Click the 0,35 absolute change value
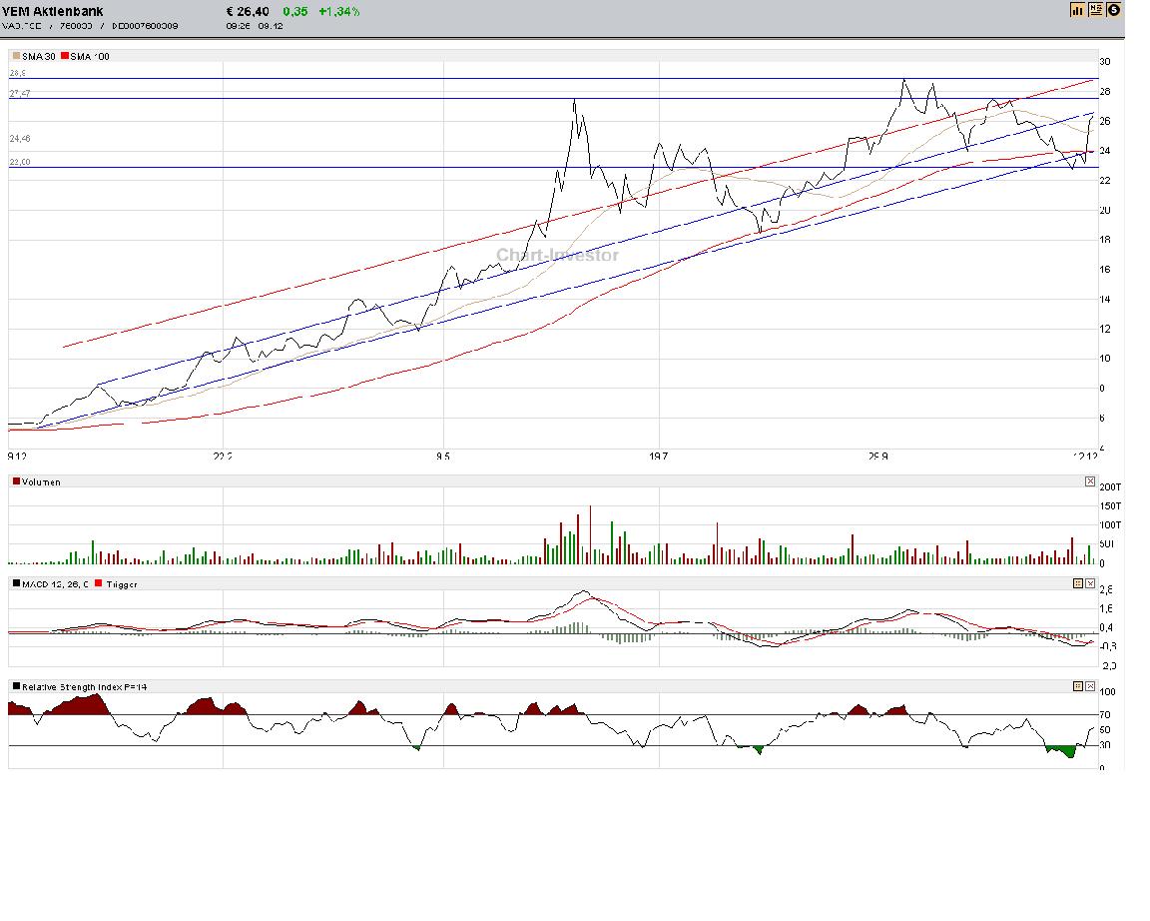1150x921 pixels. [x=294, y=12]
